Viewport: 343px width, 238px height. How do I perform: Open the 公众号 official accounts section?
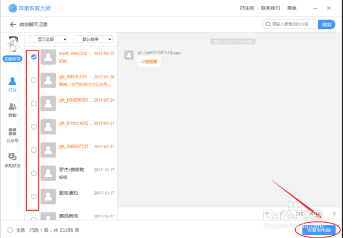(13, 135)
